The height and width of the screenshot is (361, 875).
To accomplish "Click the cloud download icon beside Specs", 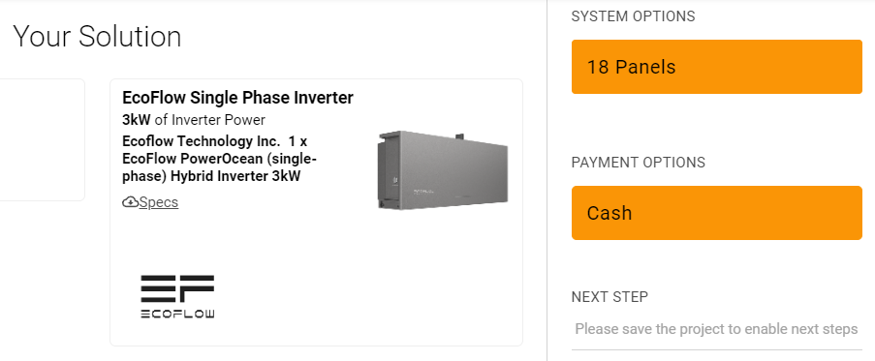I will [130, 202].
